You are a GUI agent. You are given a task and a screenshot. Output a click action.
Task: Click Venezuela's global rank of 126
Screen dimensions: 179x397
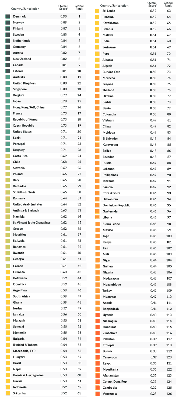(x=169, y=393)
